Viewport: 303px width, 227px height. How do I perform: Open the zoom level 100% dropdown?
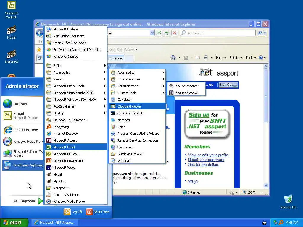pos(261,192)
